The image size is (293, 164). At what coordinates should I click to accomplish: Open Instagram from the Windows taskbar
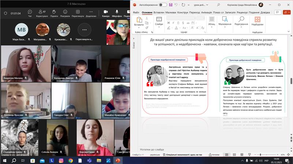(x=61, y=160)
